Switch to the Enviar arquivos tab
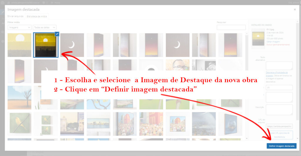The width and height of the screenshot is (301, 156). click(x=15, y=16)
